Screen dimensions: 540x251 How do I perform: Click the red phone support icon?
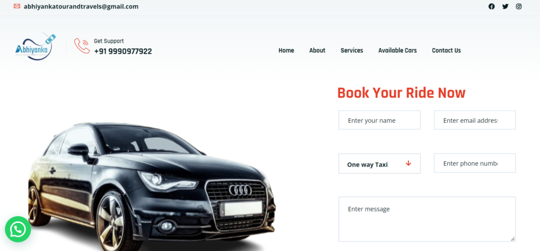pos(82,46)
